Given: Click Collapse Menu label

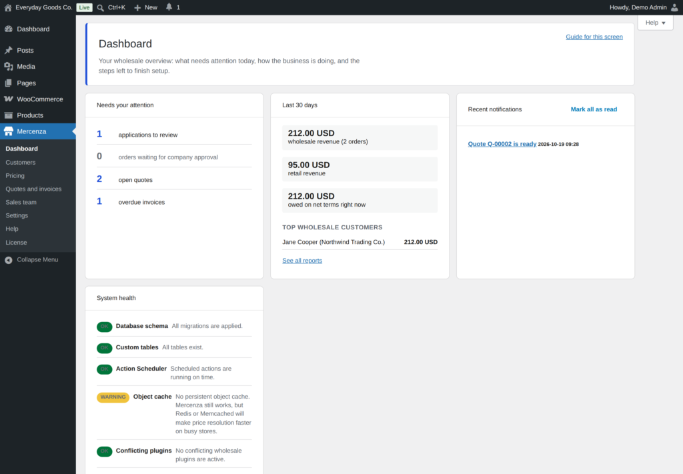Looking at the screenshot, I should 37,259.
